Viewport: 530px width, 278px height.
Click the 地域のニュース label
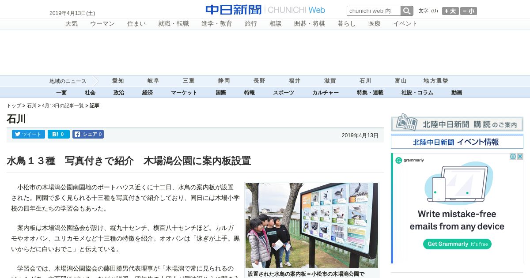coord(68,81)
